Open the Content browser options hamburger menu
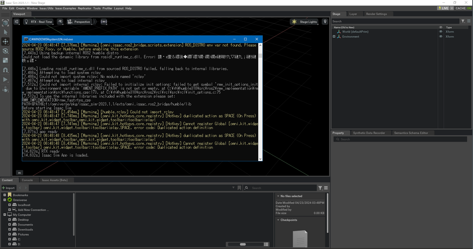The width and height of the screenshot is (473, 249). (x=326, y=188)
